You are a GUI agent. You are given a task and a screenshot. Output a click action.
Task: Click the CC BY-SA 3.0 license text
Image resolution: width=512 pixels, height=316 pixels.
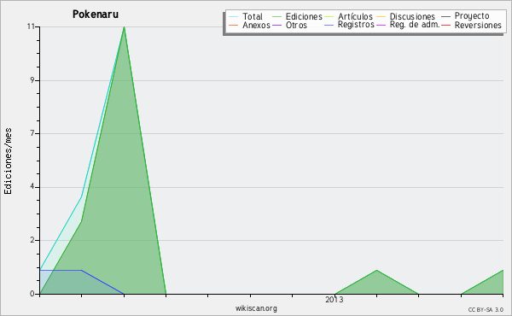tap(486, 310)
